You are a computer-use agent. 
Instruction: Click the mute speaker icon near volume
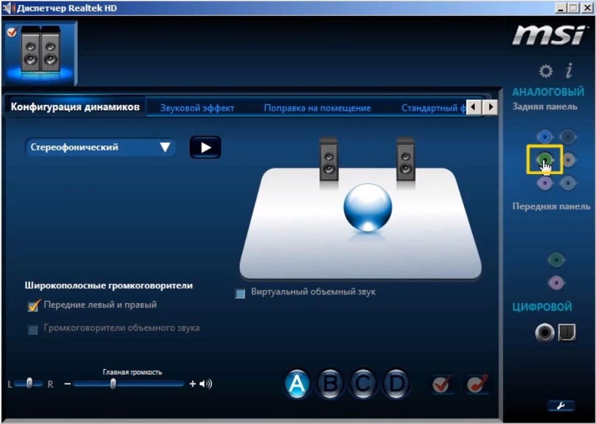click(206, 383)
